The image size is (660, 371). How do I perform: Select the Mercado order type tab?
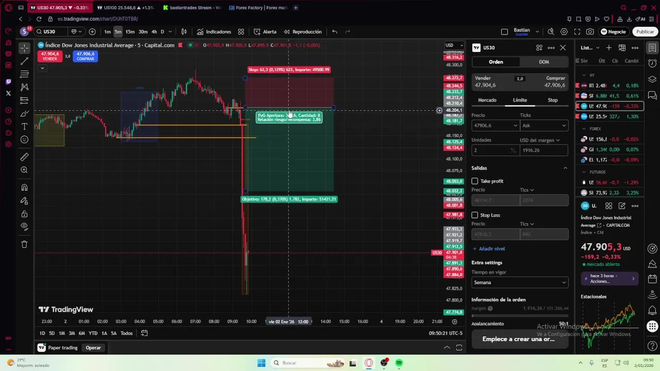click(x=487, y=100)
